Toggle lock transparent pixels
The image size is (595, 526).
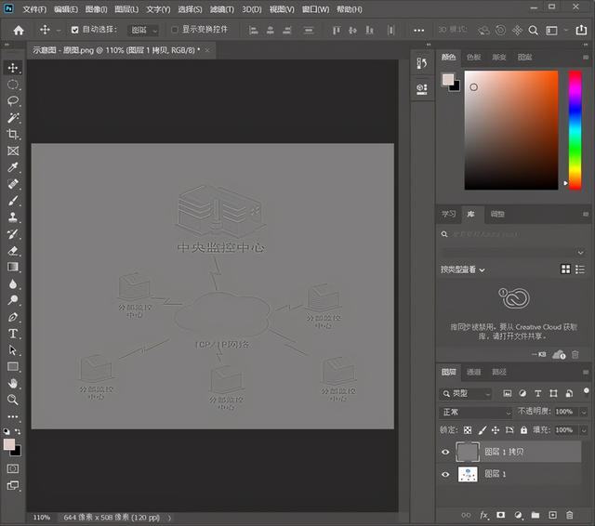point(468,430)
